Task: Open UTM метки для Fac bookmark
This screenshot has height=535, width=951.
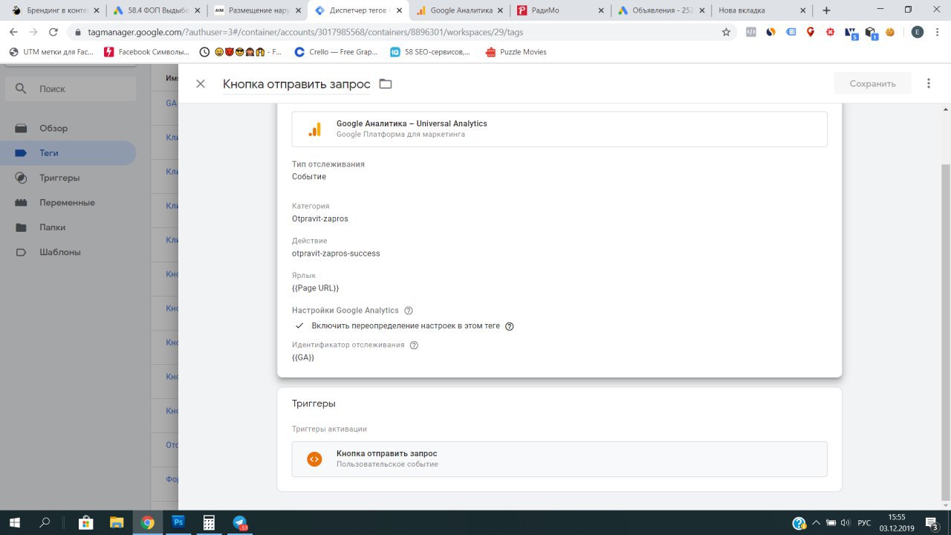Action: tap(51, 52)
